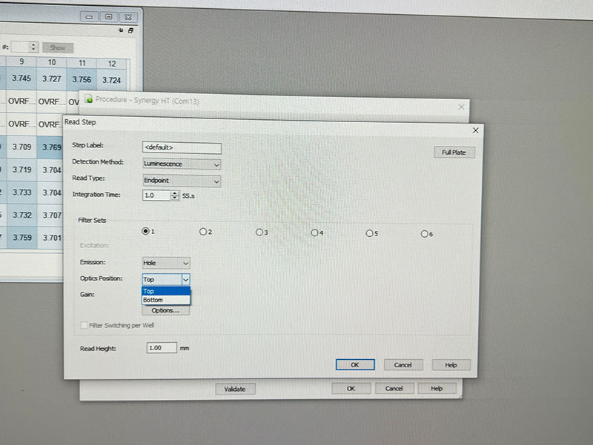Click the Validate button
The height and width of the screenshot is (445, 593).
[x=235, y=389]
